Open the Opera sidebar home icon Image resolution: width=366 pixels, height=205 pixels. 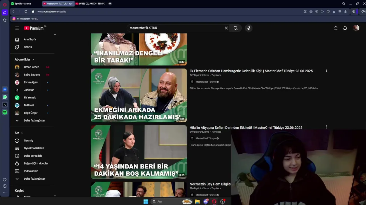tap(5, 12)
